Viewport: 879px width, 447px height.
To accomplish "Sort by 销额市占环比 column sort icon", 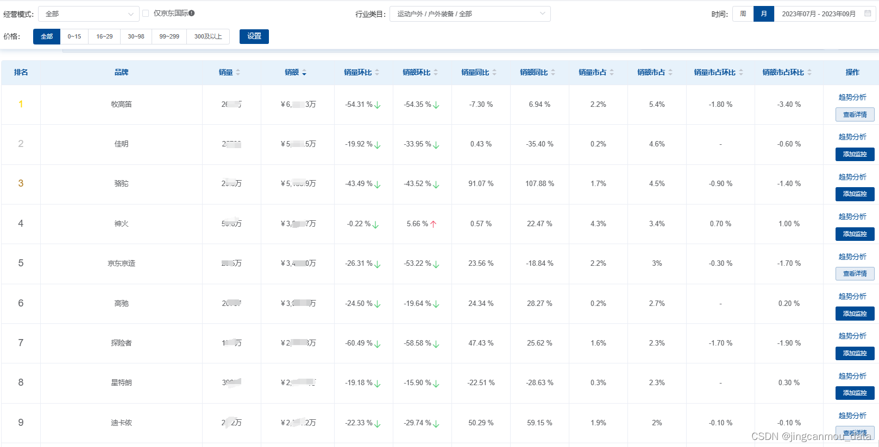I will (809, 72).
